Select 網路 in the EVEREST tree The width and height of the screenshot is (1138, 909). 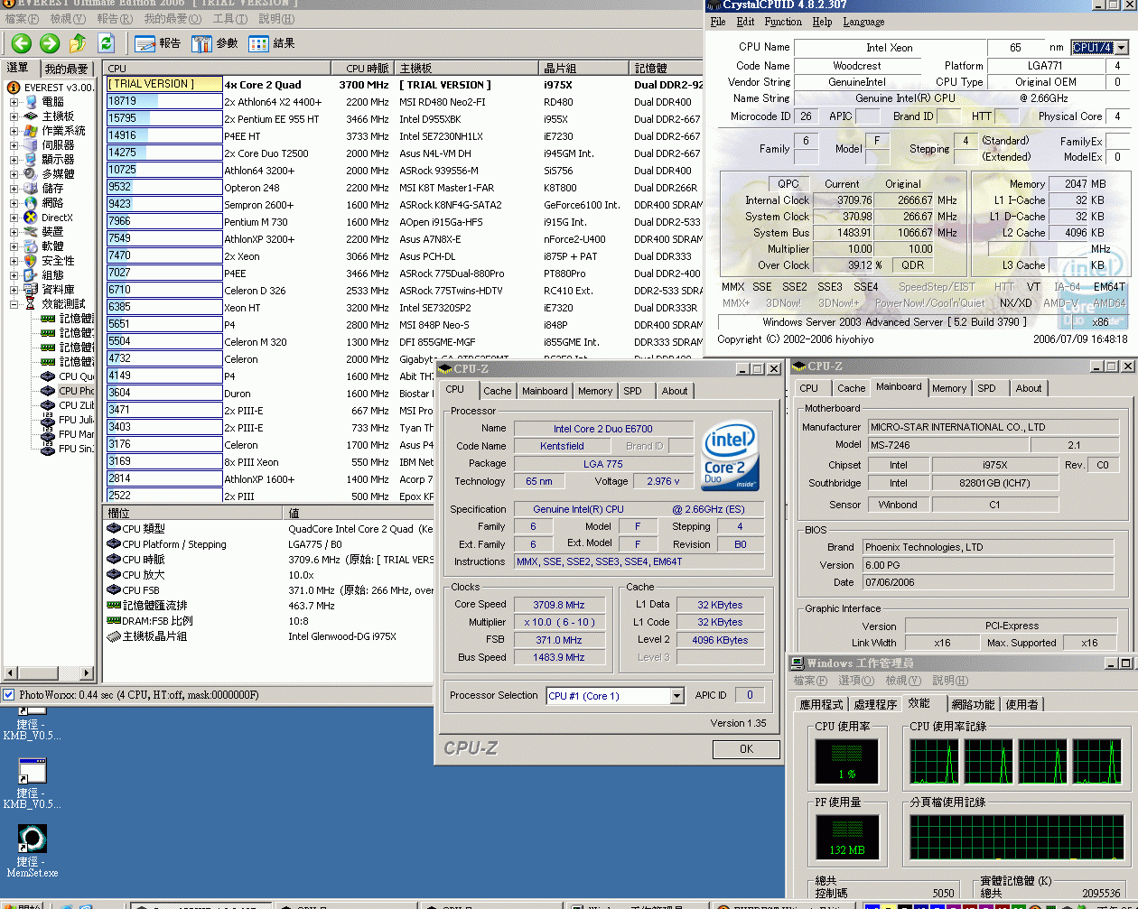coord(52,203)
